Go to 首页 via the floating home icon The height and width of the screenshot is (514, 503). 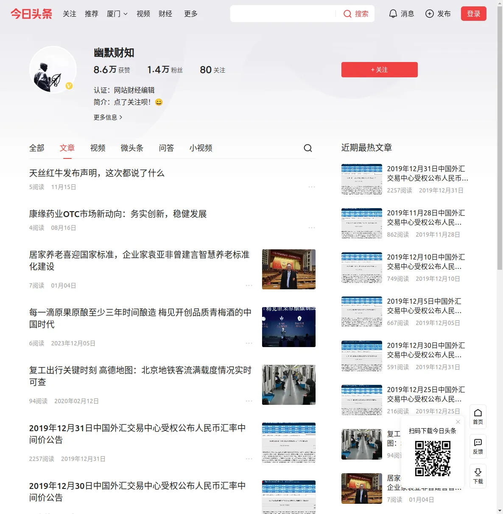(x=478, y=417)
